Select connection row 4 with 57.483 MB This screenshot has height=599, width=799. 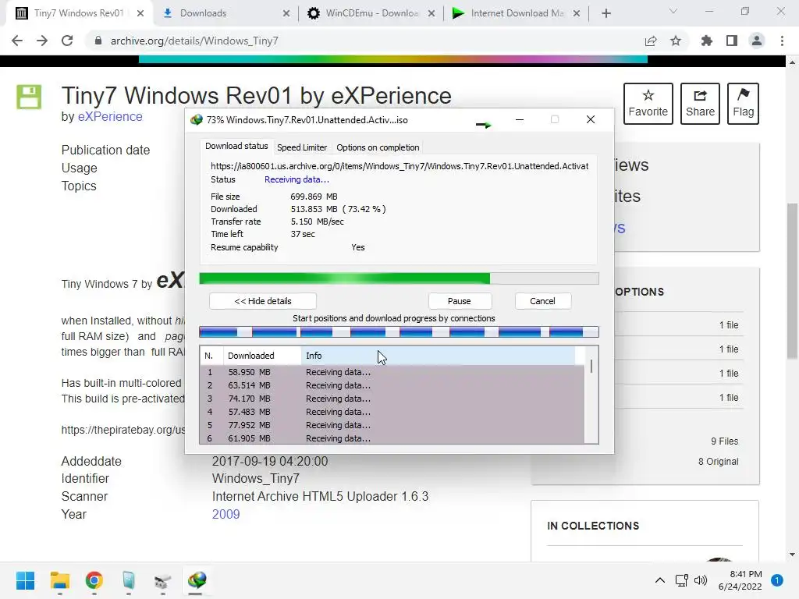pos(392,412)
